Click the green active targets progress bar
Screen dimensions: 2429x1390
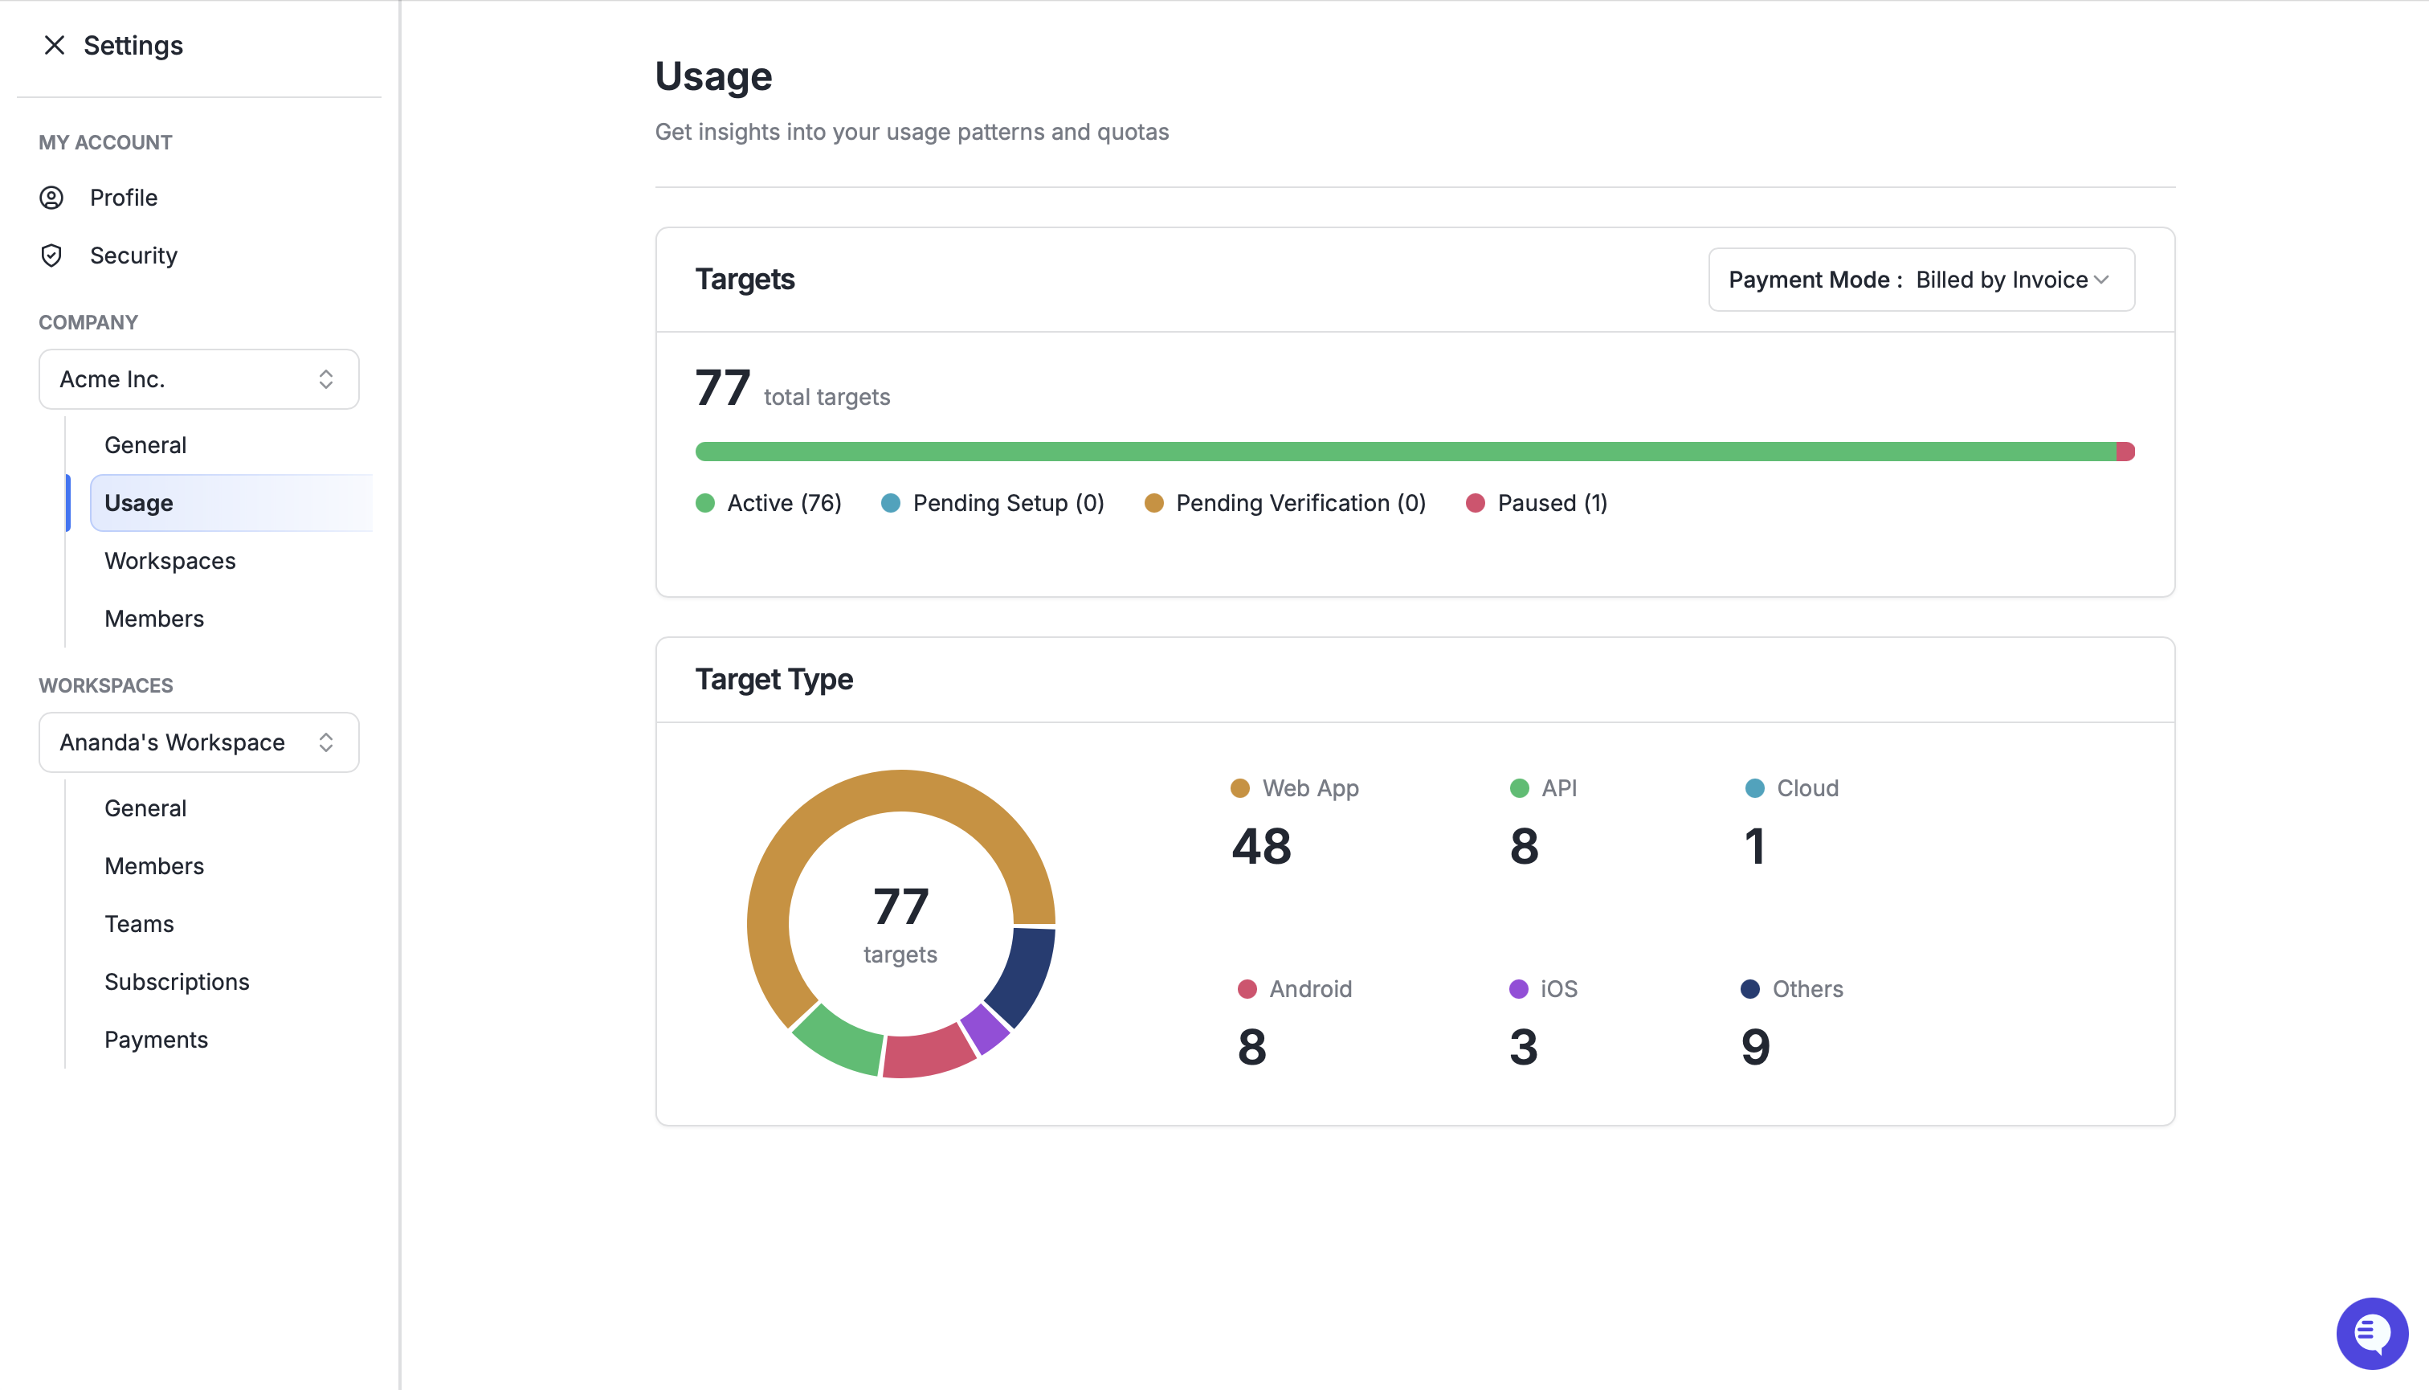pos(1405,452)
